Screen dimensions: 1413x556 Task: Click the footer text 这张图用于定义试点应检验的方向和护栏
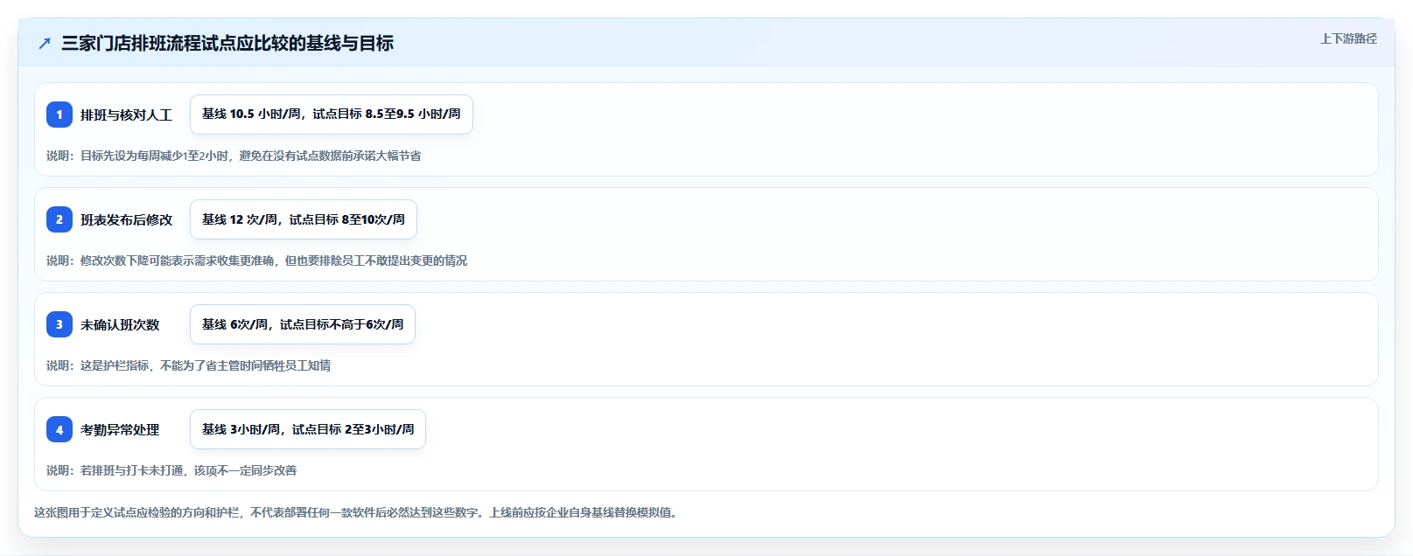(357, 512)
